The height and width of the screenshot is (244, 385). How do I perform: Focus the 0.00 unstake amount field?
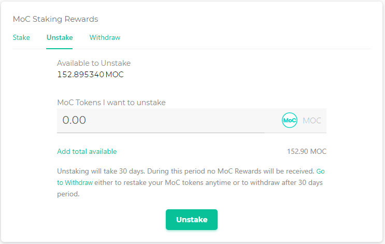pyautogui.click(x=166, y=120)
